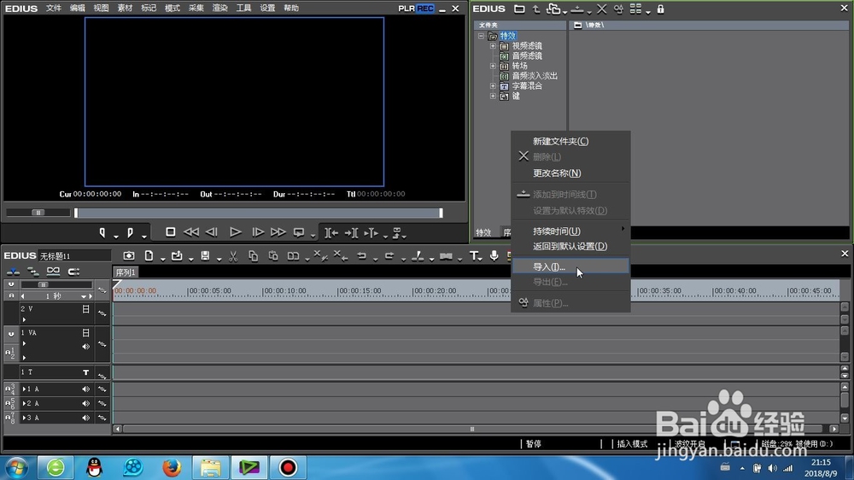Click Paste icon in timeline toolbar
Image resolution: width=854 pixels, height=480 pixels.
point(273,255)
